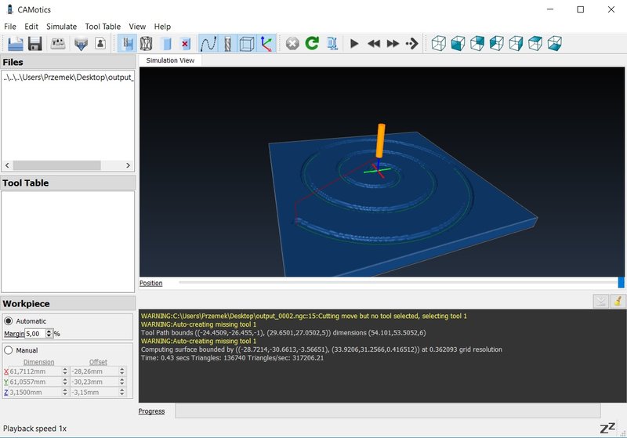Select the output file in Files list
Image resolution: width=627 pixels, height=438 pixels.
click(x=68, y=77)
